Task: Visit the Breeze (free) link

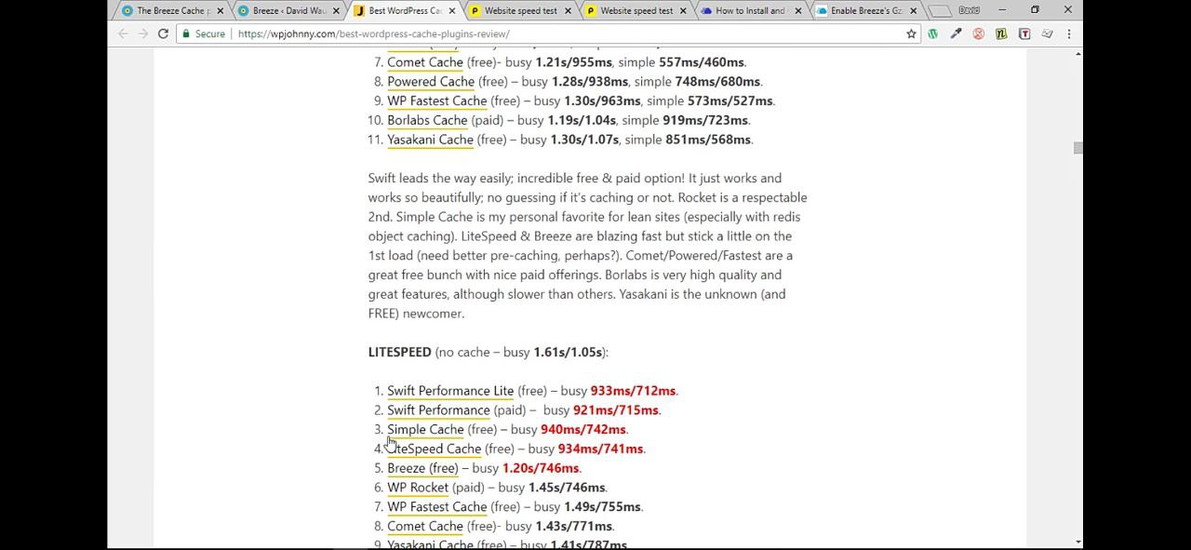Action: [422, 468]
